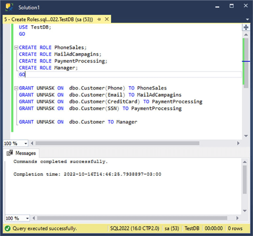
Task: Click the Messages pane scroll down arrow
Action: pos(245,211)
